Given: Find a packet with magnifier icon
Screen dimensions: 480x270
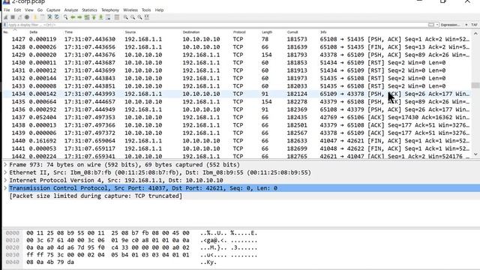Looking at the screenshot, I should (x=65, y=17).
